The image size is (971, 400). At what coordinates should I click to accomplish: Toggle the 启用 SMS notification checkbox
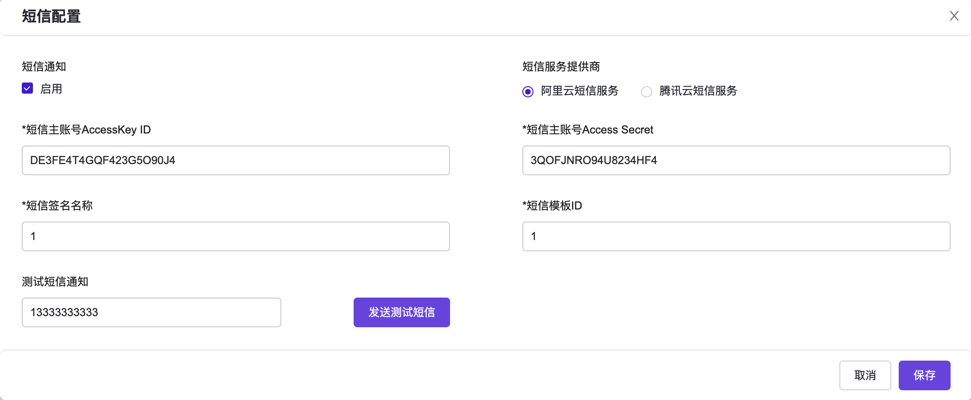pos(27,88)
